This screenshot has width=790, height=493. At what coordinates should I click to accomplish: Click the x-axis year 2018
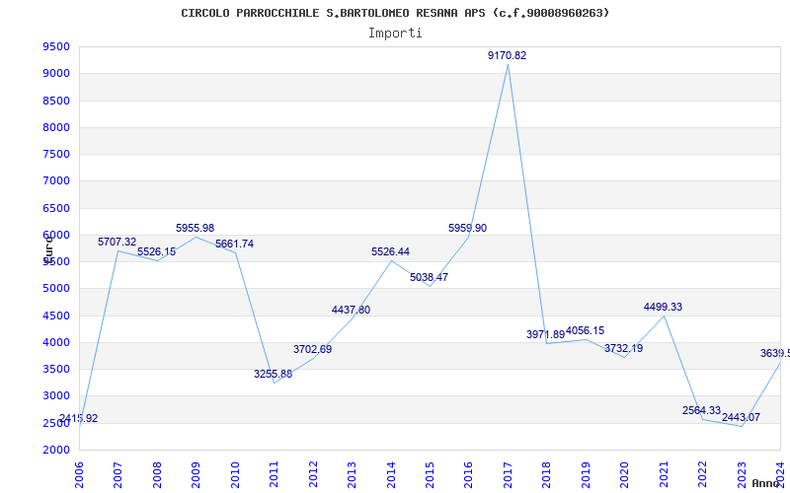(x=547, y=475)
